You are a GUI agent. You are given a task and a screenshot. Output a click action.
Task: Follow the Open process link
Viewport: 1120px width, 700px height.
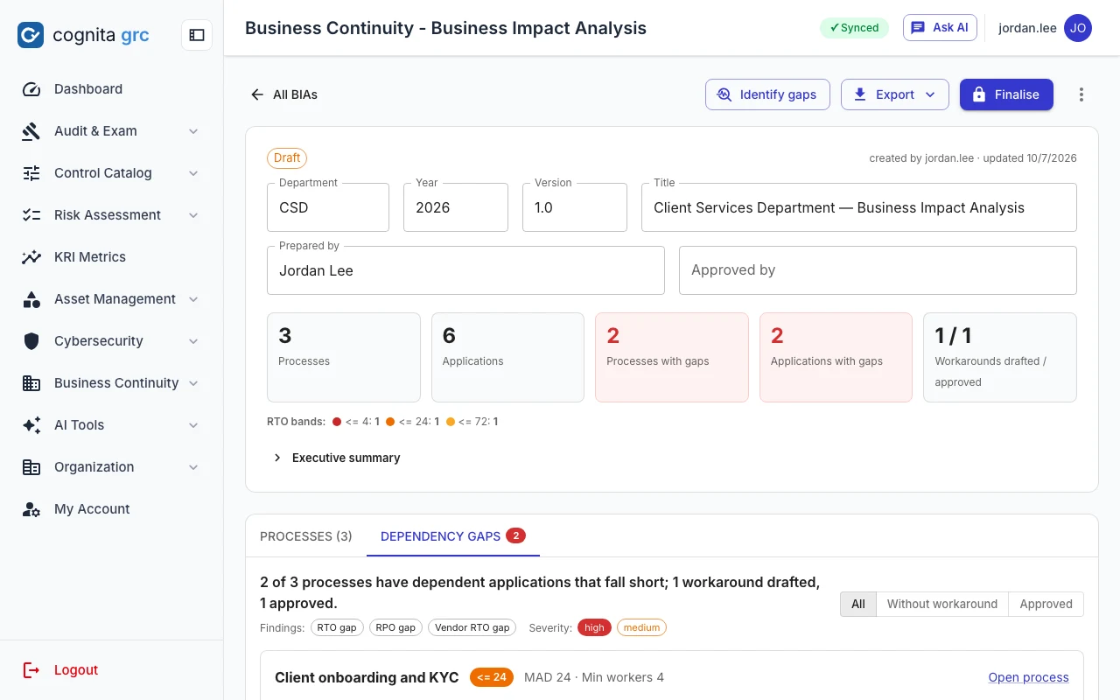[1028, 677]
